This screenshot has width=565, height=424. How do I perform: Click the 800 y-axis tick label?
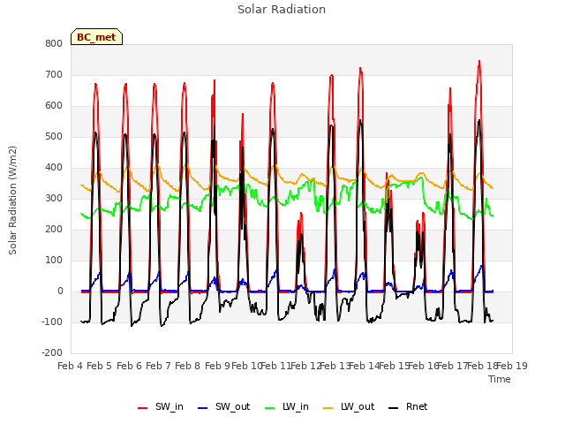pos(54,43)
